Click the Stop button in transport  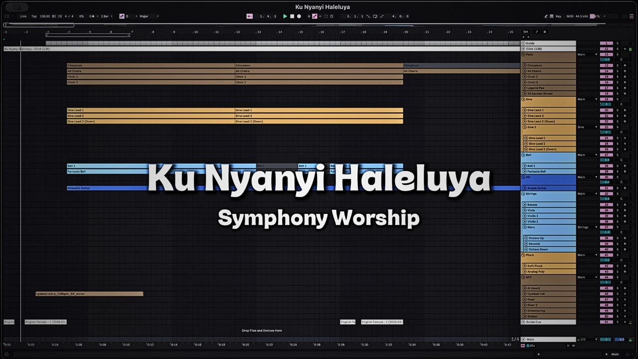coord(292,16)
